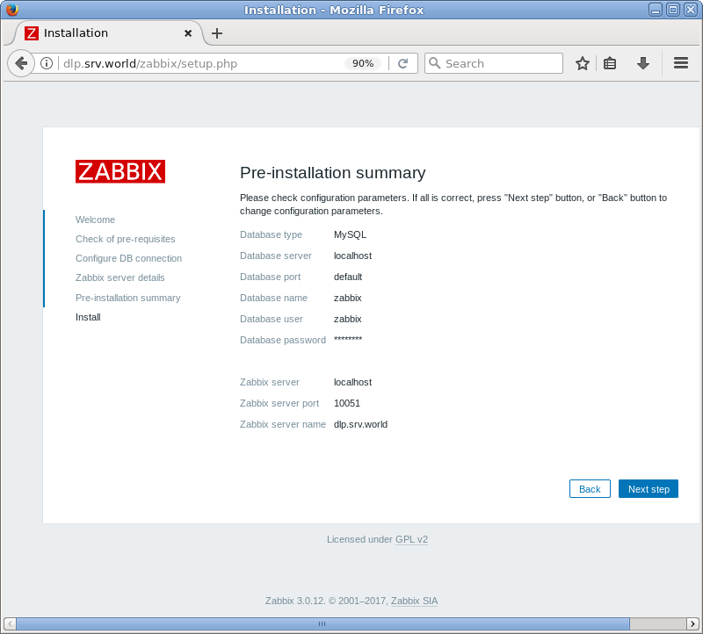Click the scrollbar right arrow
703x634 pixels.
[692, 623]
